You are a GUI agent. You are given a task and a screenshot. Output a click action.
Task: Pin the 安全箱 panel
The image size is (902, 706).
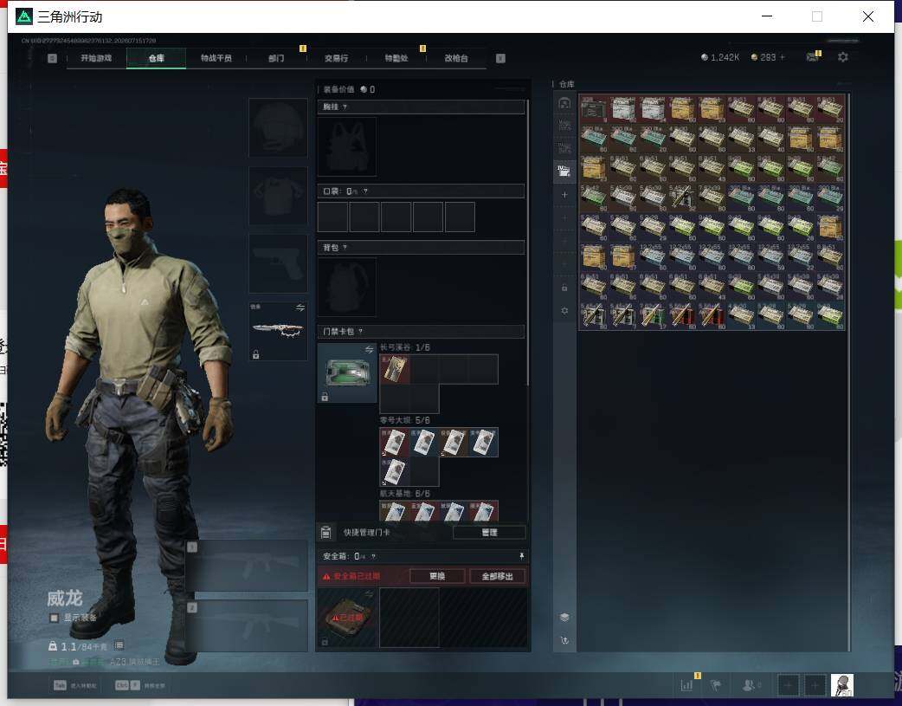(x=521, y=556)
